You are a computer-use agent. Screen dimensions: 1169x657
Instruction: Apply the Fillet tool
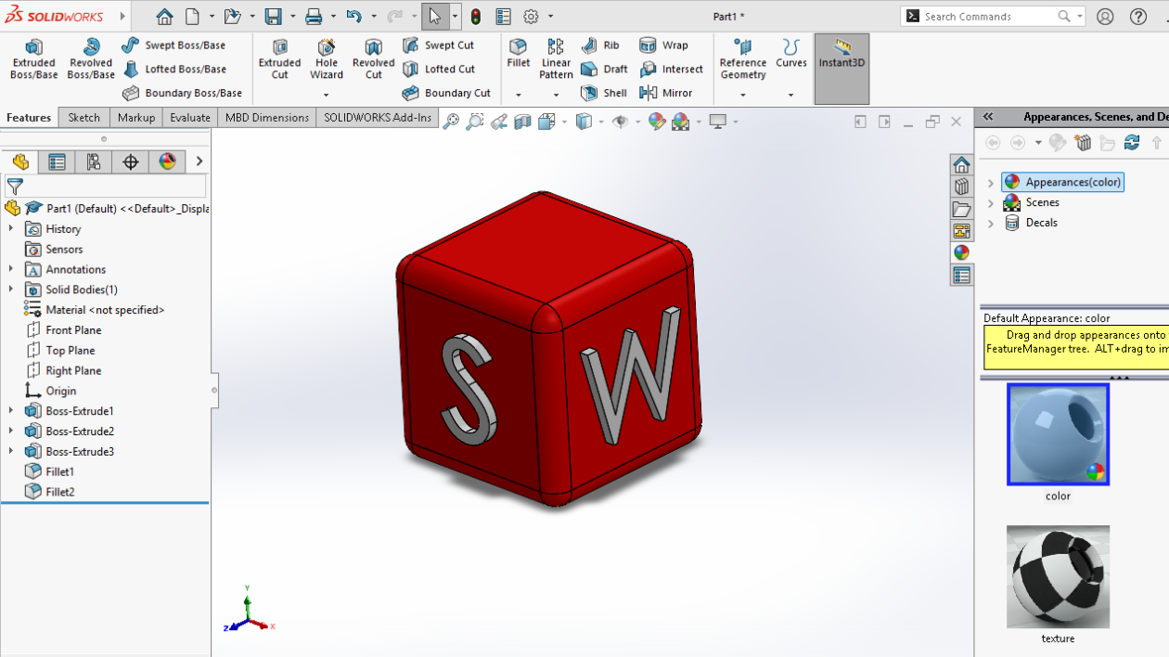(x=519, y=54)
